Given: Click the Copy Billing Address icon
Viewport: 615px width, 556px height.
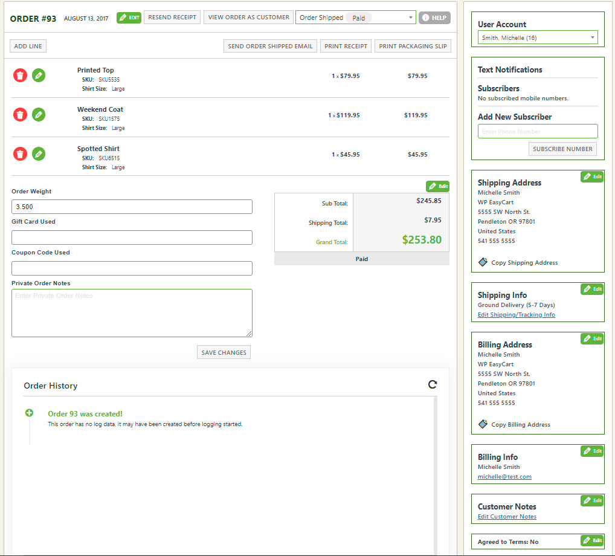Looking at the screenshot, I should coord(483,424).
